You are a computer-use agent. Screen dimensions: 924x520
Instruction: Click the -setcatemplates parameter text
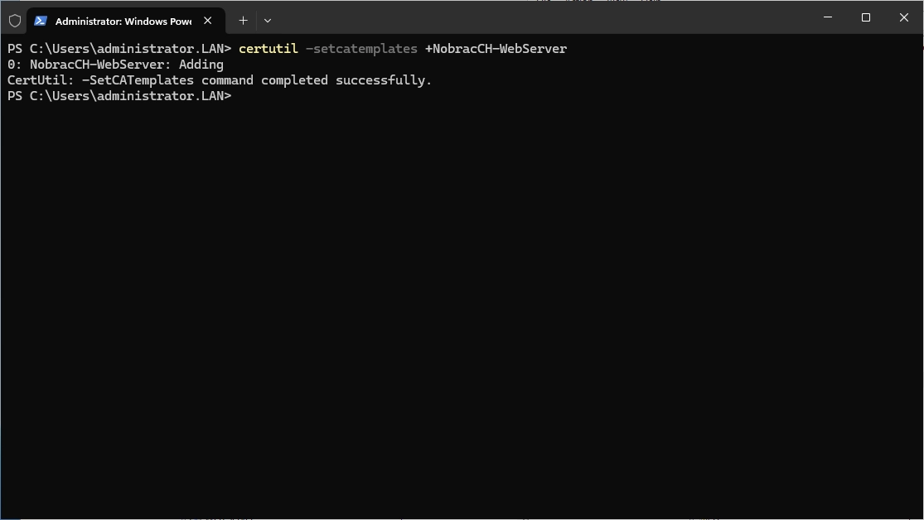pos(361,49)
